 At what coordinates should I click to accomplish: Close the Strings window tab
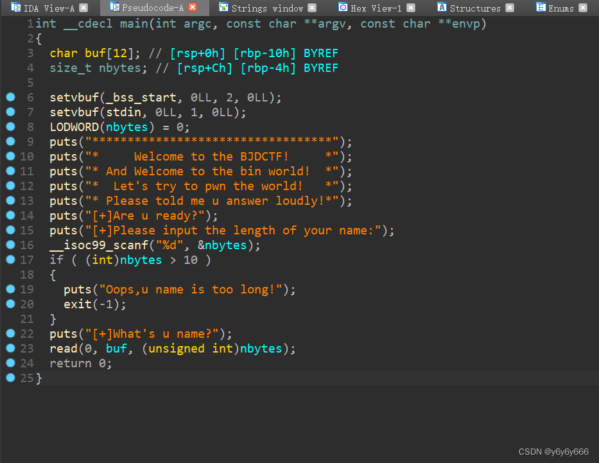click(x=312, y=8)
